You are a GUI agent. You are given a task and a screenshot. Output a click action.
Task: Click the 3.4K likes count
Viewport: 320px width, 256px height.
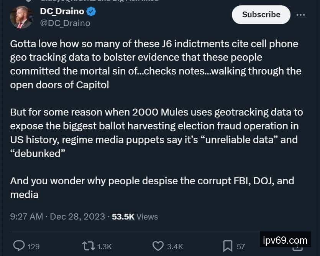point(175,246)
